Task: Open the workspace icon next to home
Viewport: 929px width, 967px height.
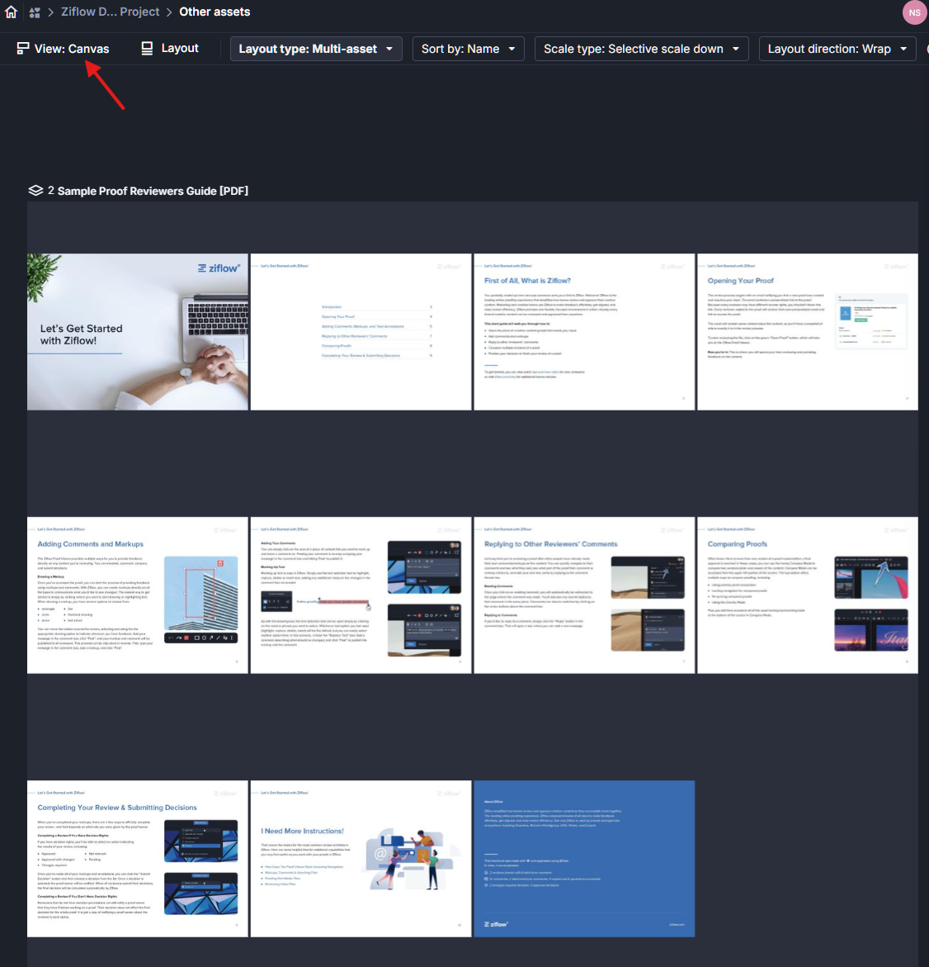Action: coord(35,12)
